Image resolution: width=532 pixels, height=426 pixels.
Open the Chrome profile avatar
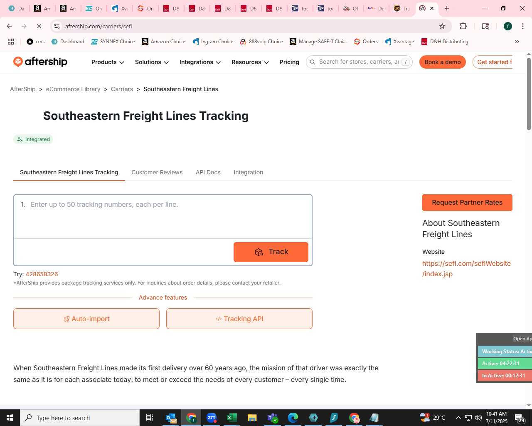(507, 26)
